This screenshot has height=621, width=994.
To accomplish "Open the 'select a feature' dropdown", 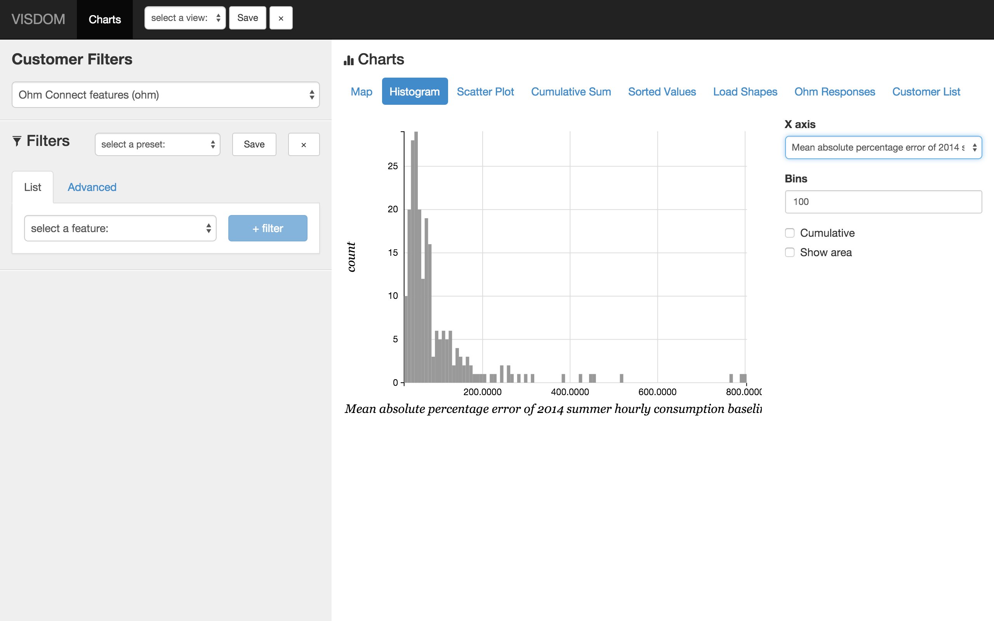I will (120, 228).
